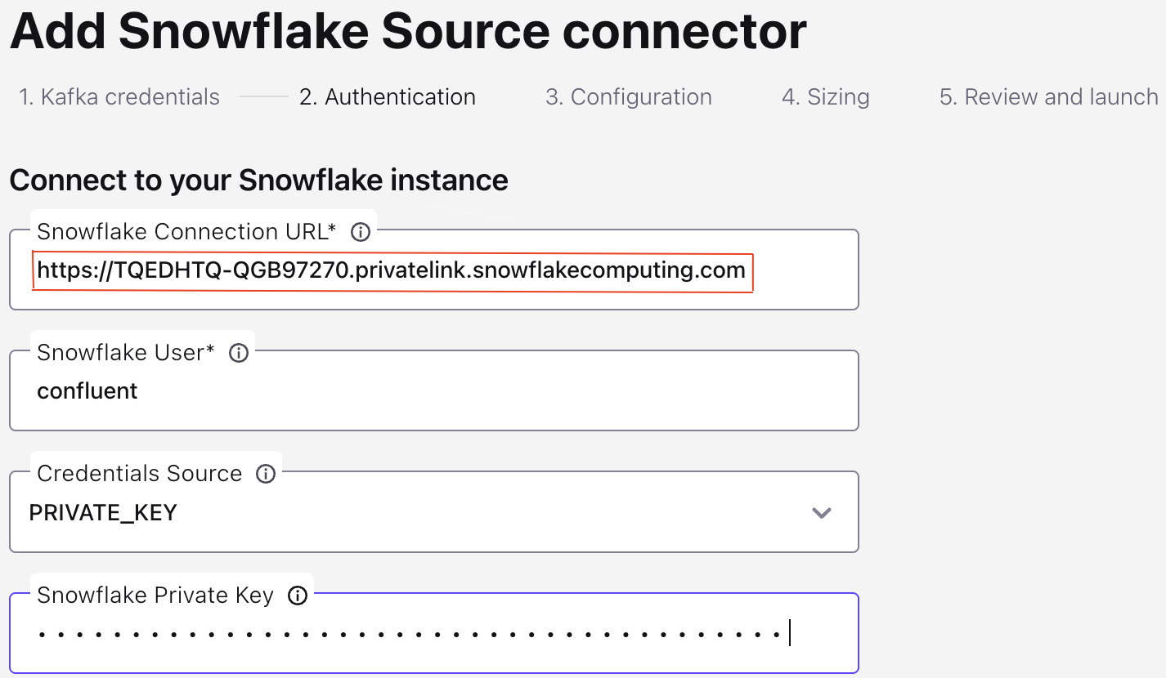
Task: Click the Snowflake Connection URL input box
Action: coord(433,270)
